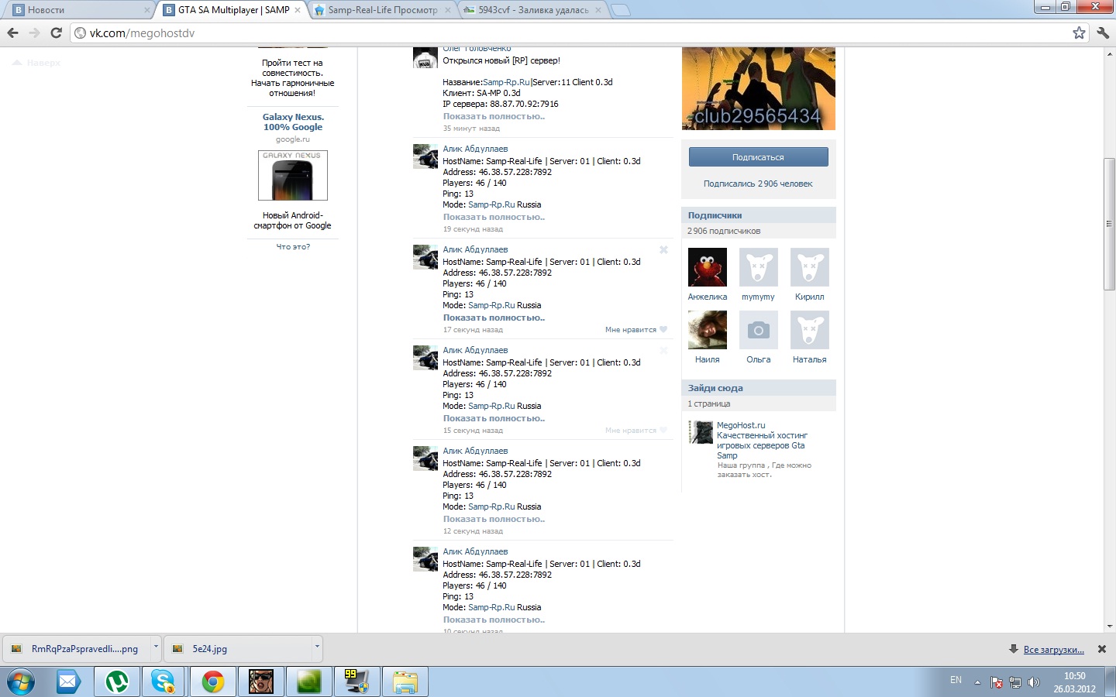Viewport: 1116px width, 697px height.
Task: Open Наиля's subscriber avatar
Action: pos(708,330)
